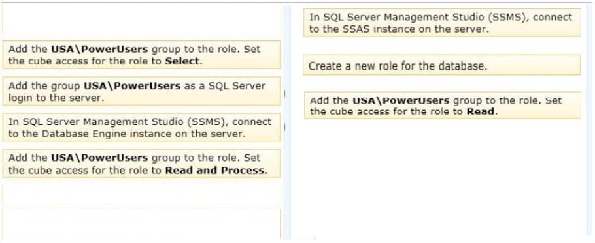Image resolution: width=595 pixels, height=243 pixels.
Task: Select the 'Create a new role for the database' box
Action: pos(442,65)
